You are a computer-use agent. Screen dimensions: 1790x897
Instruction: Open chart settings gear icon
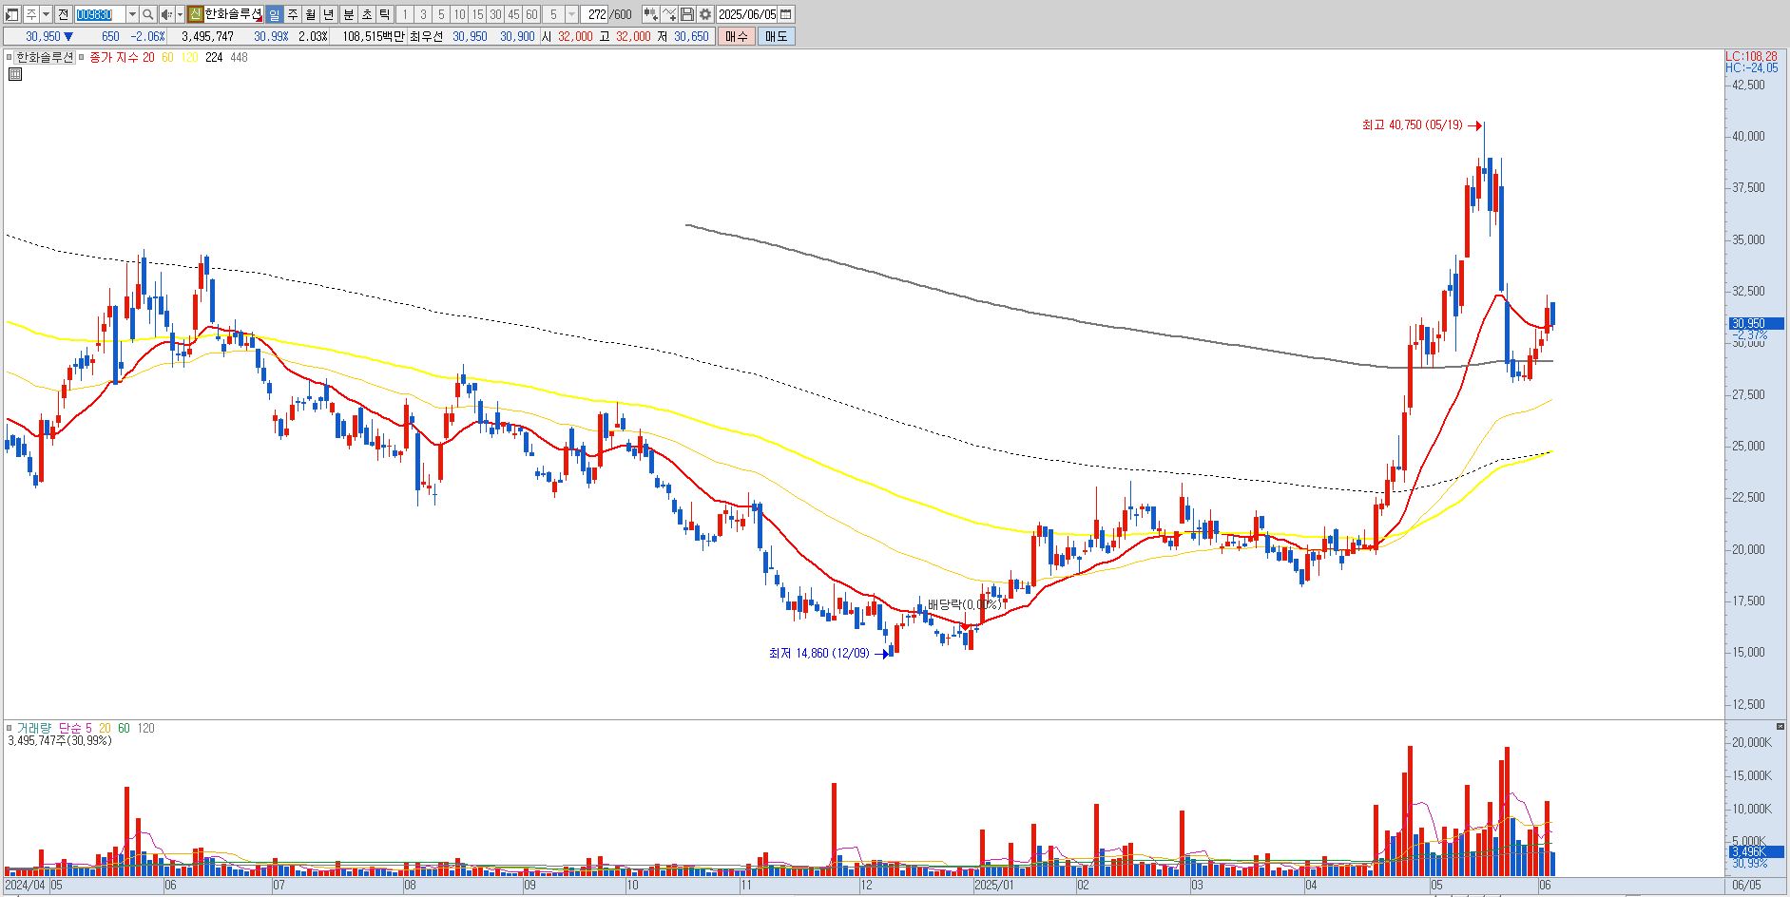click(705, 14)
